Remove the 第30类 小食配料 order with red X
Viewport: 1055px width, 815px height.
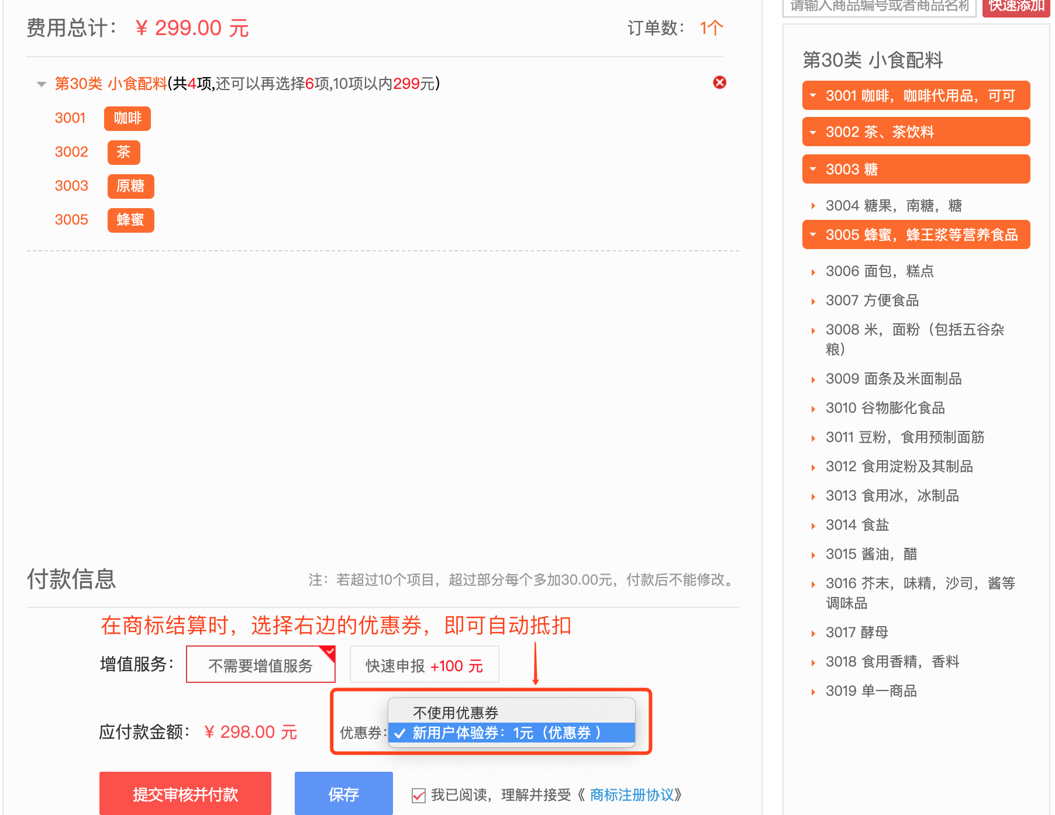coord(719,82)
